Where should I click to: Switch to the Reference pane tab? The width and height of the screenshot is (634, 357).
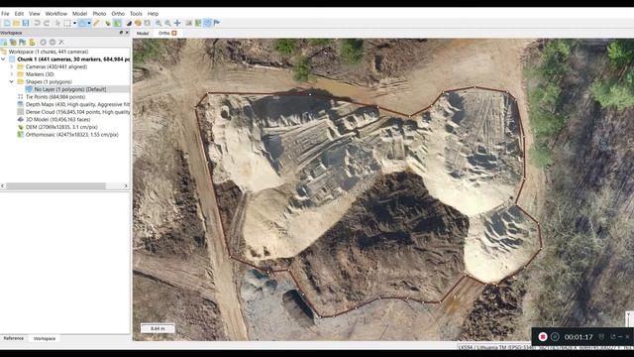[x=13, y=338]
